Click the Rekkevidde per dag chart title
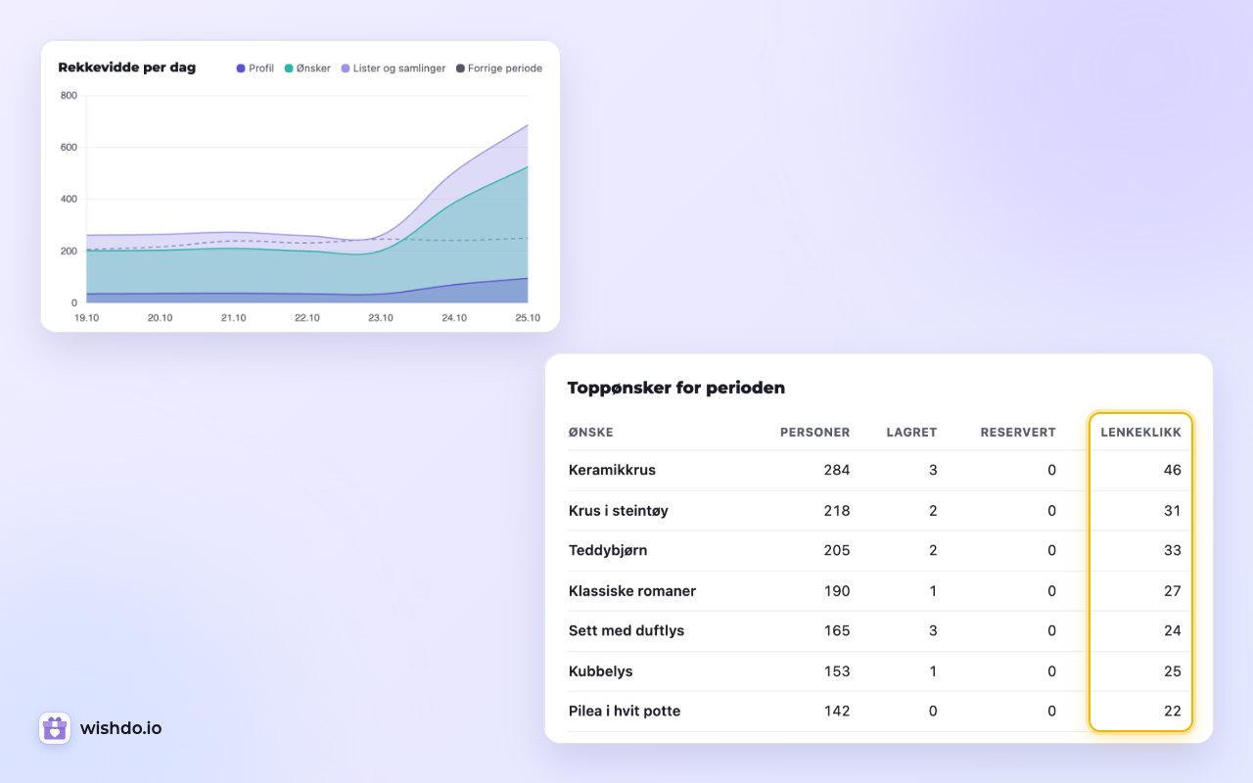The height and width of the screenshot is (783, 1253). pos(127,68)
